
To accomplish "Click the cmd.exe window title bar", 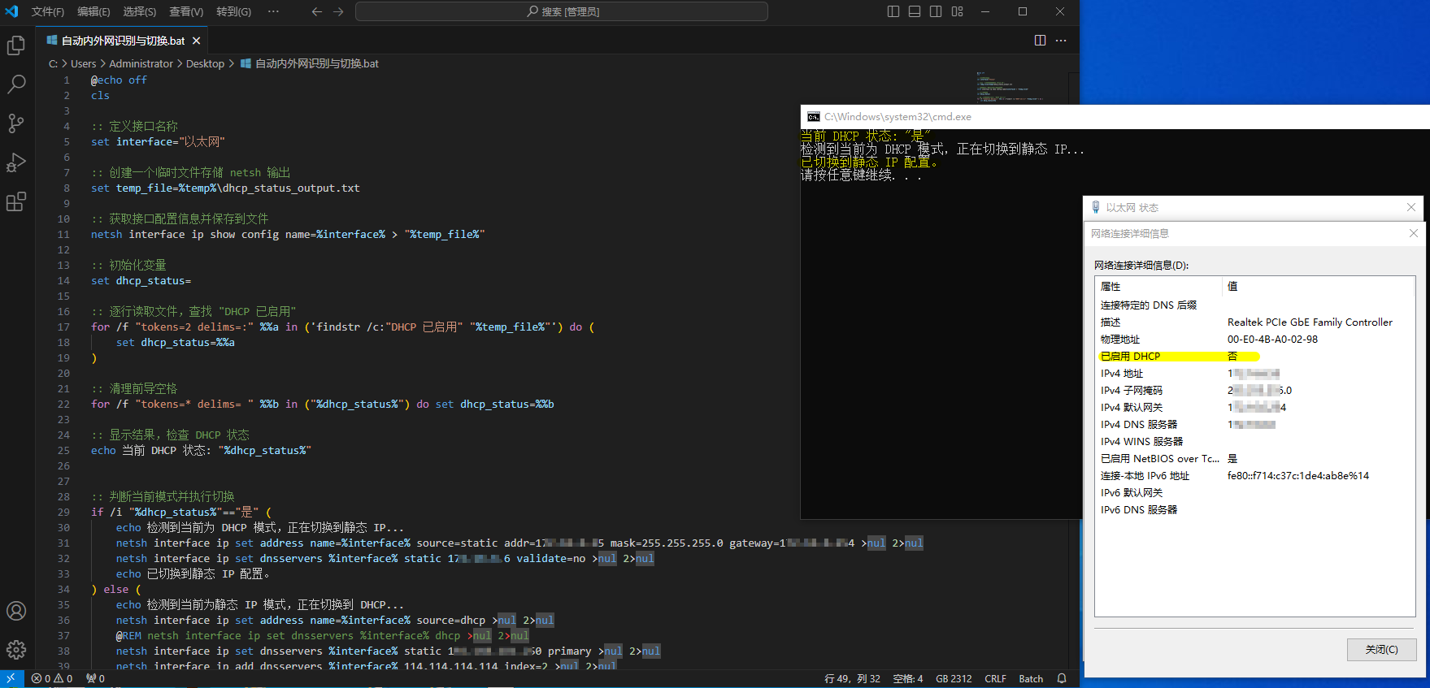I will 1115,117.
